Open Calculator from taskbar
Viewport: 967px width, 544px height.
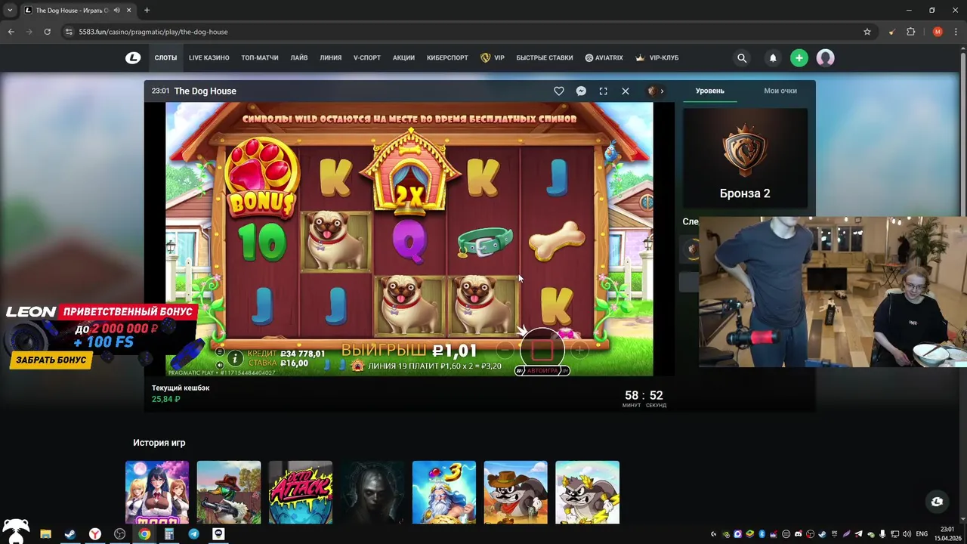168,534
